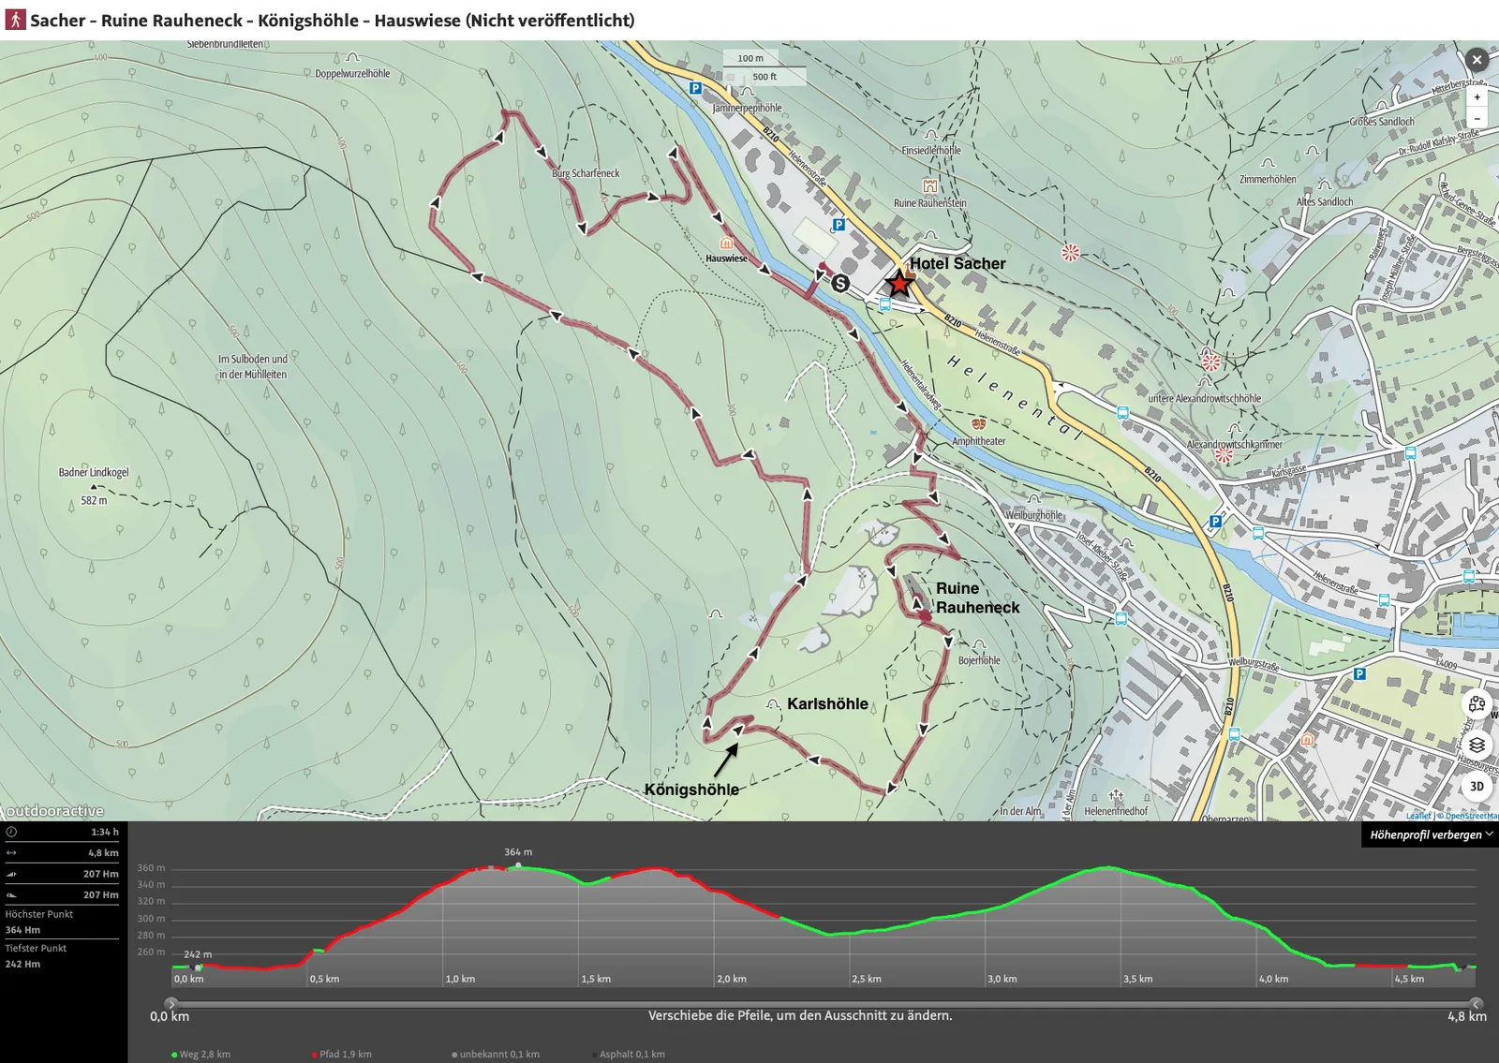Click the Tiefster Punkt label
Image resolution: width=1499 pixels, height=1063 pixels.
tap(36, 948)
